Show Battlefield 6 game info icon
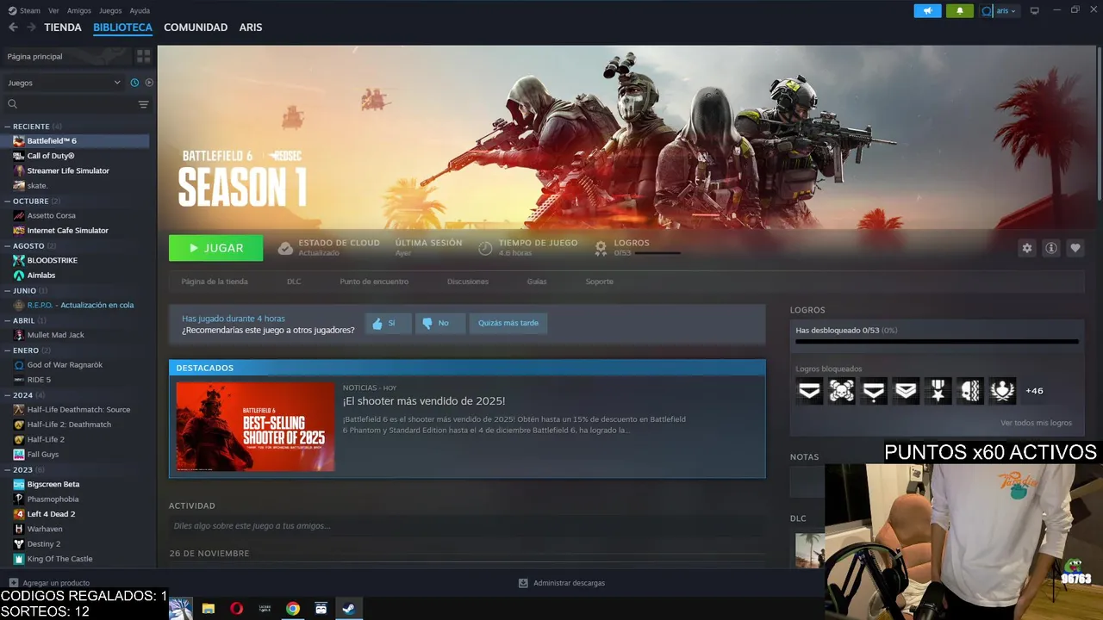Viewport: 1103px width, 620px height. [1050, 248]
